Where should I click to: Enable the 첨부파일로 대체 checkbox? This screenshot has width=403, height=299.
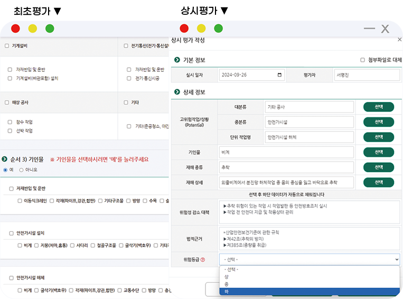(362, 60)
